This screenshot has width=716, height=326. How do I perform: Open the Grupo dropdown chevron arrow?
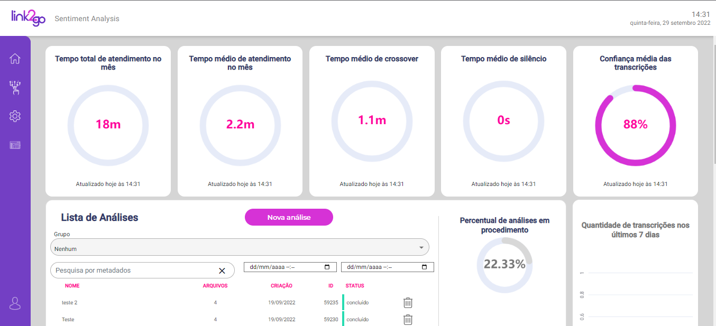(x=421, y=247)
